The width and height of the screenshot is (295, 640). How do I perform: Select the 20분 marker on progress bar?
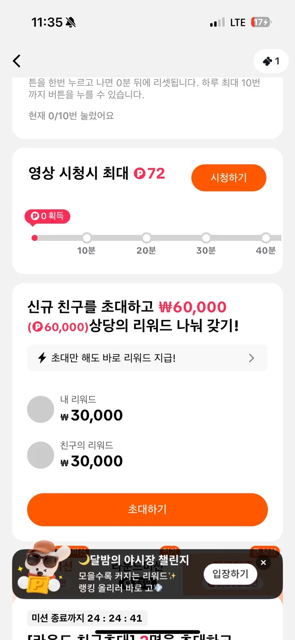point(146,238)
